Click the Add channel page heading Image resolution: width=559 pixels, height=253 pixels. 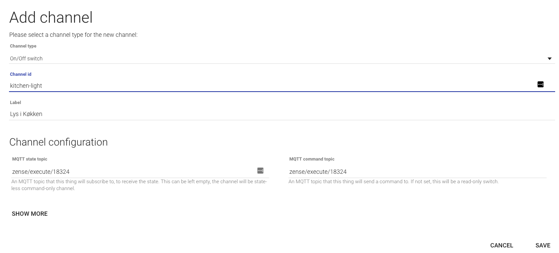pyautogui.click(x=51, y=18)
